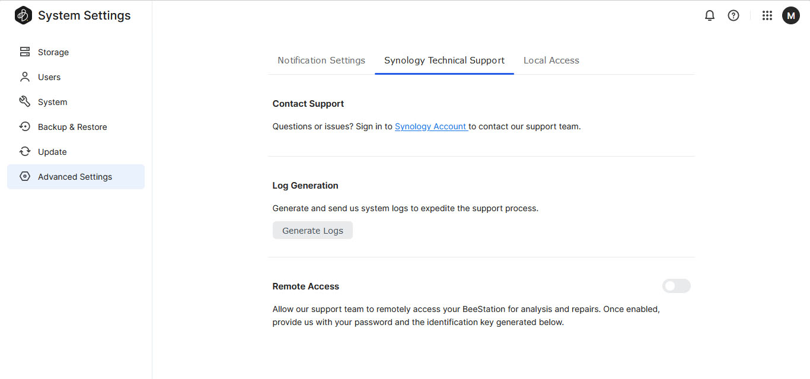Click the Users person icon in sidebar
Viewport: 810px width, 379px height.
pos(25,77)
